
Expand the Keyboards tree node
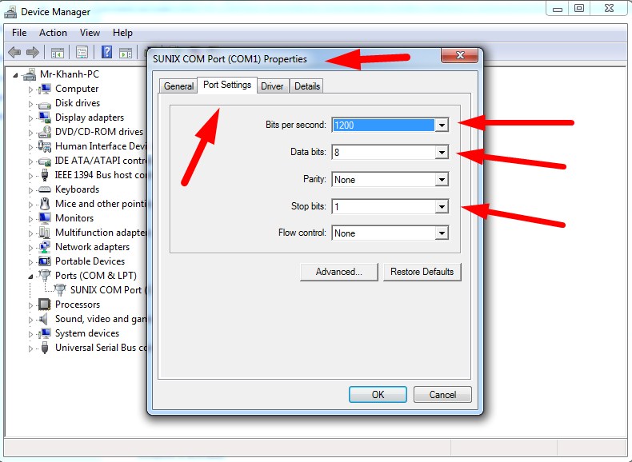click(x=30, y=190)
